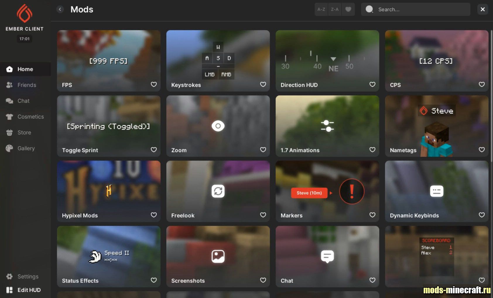Open the Status Effects mod card

[109, 256]
